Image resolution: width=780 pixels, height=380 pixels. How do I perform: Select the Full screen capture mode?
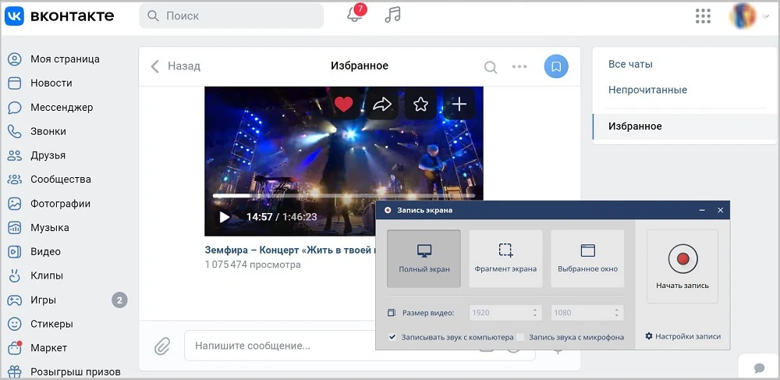(424, 258)
